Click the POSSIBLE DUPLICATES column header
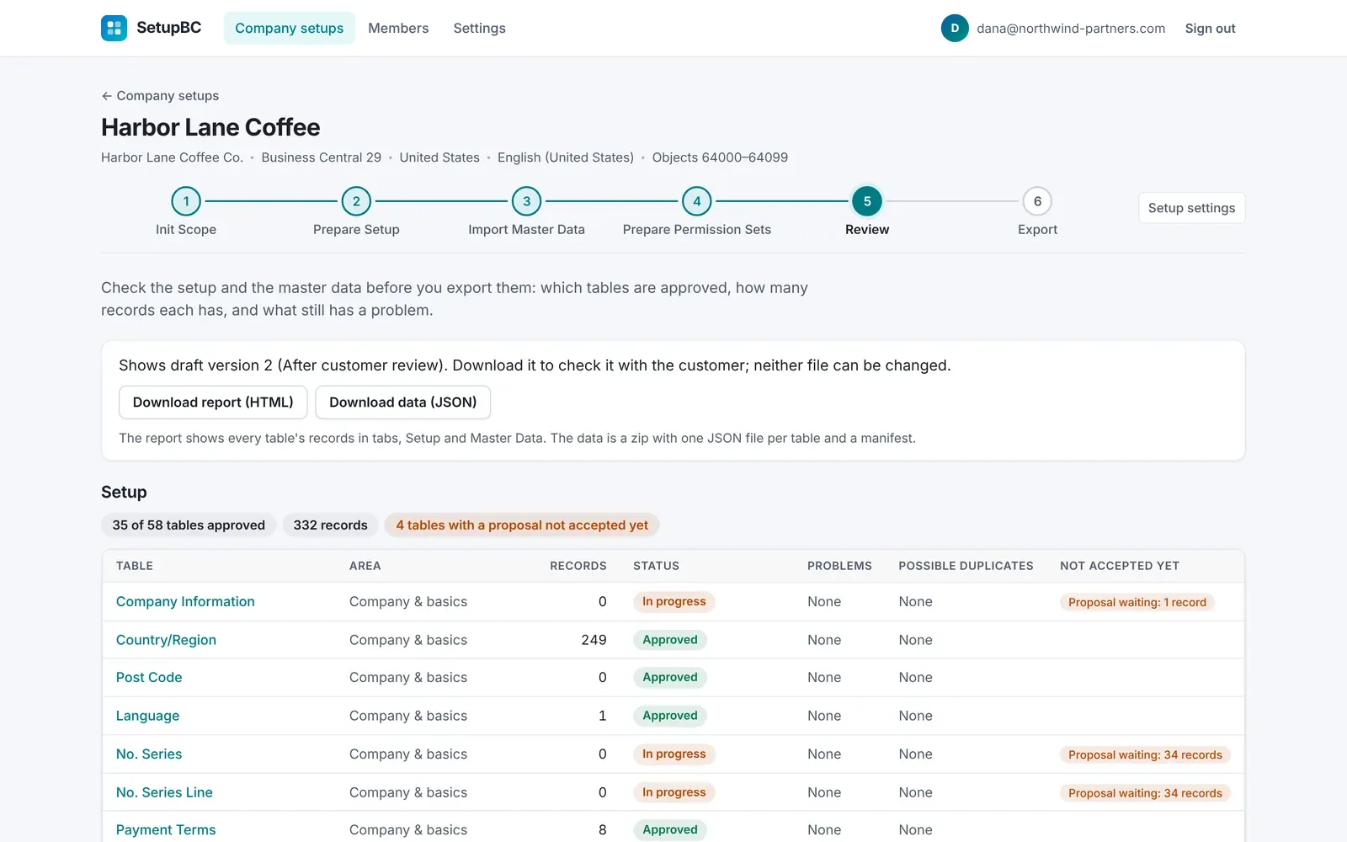 coord(966,566)
